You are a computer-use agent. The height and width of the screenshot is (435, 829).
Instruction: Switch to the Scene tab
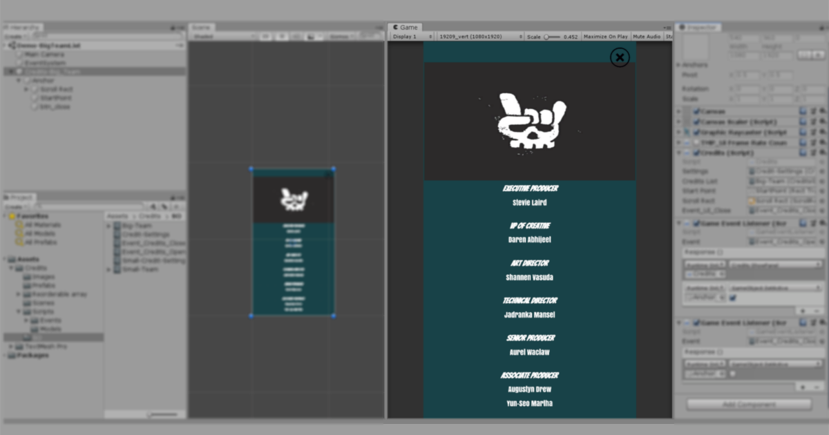point(200,27)
